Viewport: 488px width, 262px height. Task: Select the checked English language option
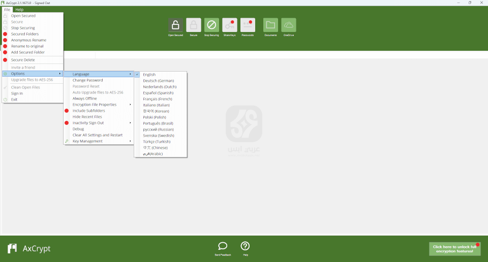(149, 75)
